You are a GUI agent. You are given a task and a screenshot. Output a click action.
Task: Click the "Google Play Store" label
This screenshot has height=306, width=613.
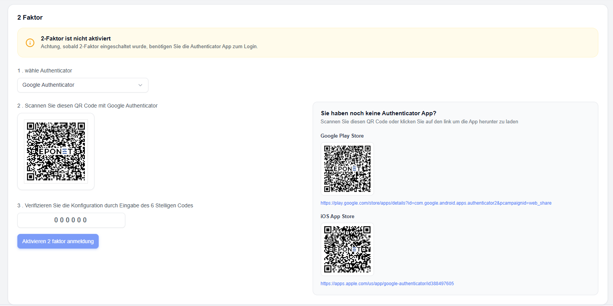pos(342,136)
